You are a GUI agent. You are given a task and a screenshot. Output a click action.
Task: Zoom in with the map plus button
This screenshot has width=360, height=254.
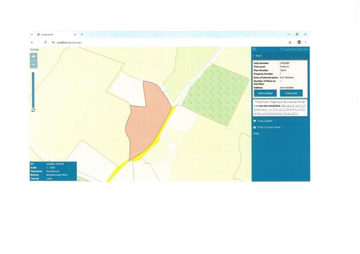[33, 57]
